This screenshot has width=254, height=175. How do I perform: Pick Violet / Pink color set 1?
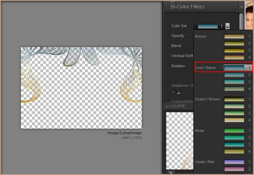click(x=234, y=162)
